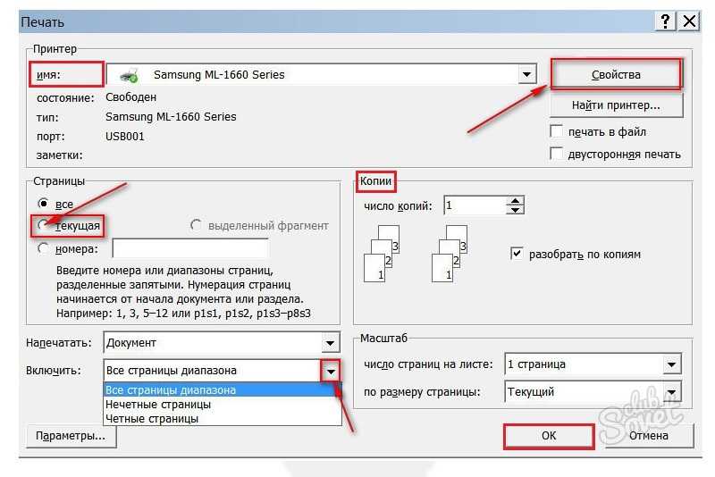Enable 'печать в файл' checkbox
The width and height of the screenshot is (715, 477).
pyautogui.click(x=556, y=131)
